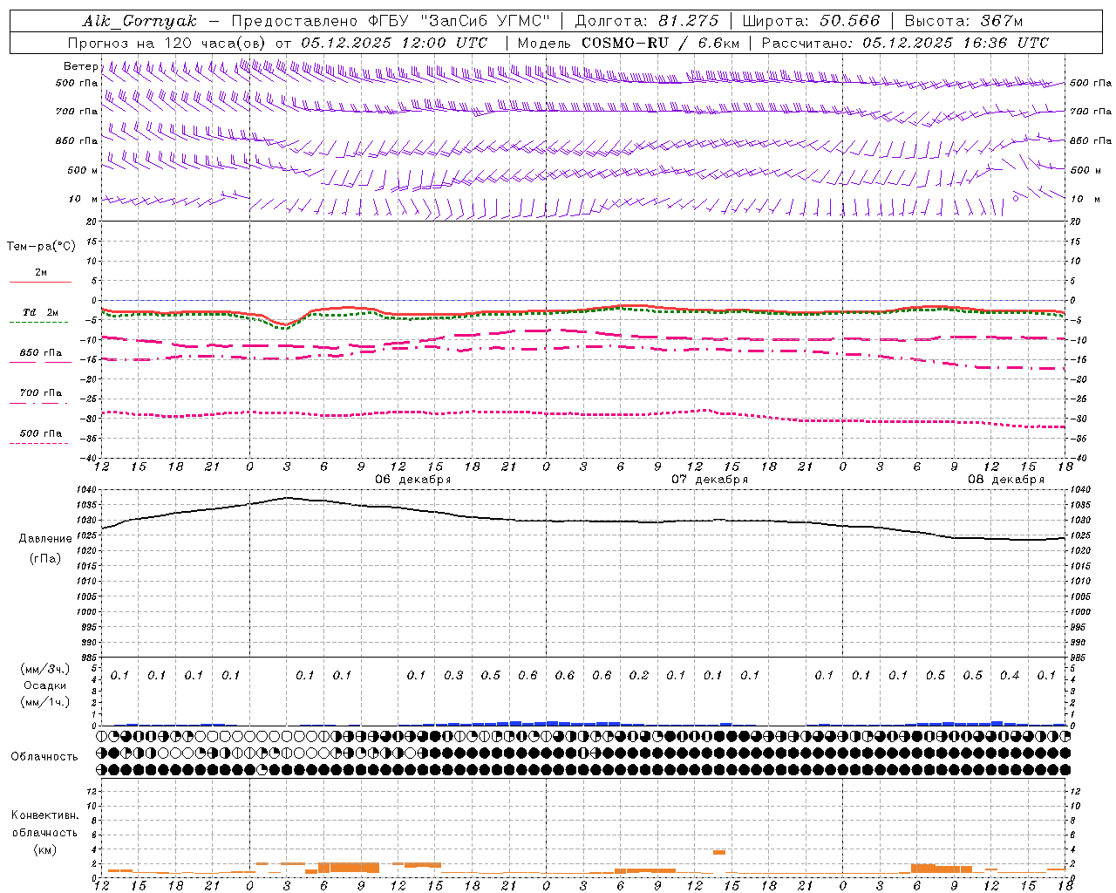Click the Широта: 50.566 value

pos(811,21)
